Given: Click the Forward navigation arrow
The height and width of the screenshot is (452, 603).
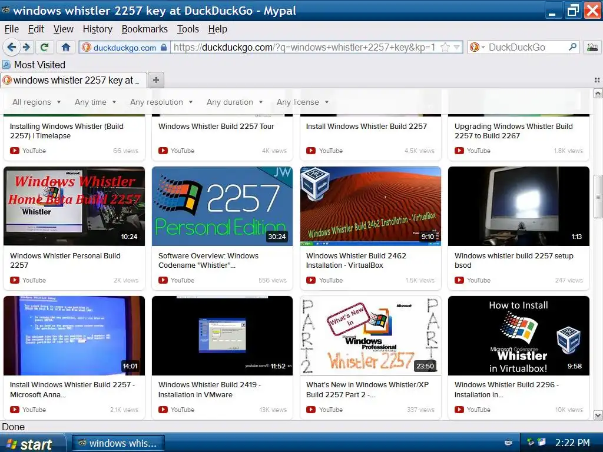Looking at the screenshot, I should [x=26, y=47].
